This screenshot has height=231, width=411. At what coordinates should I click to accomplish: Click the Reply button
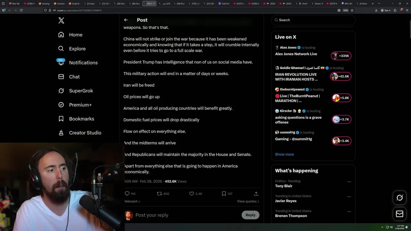[250, 215]
